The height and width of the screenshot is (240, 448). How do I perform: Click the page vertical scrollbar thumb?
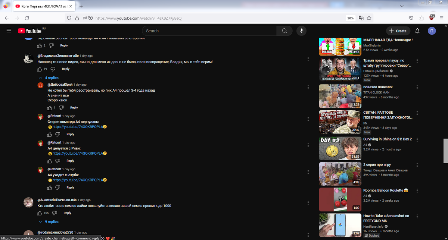(445, 151)
